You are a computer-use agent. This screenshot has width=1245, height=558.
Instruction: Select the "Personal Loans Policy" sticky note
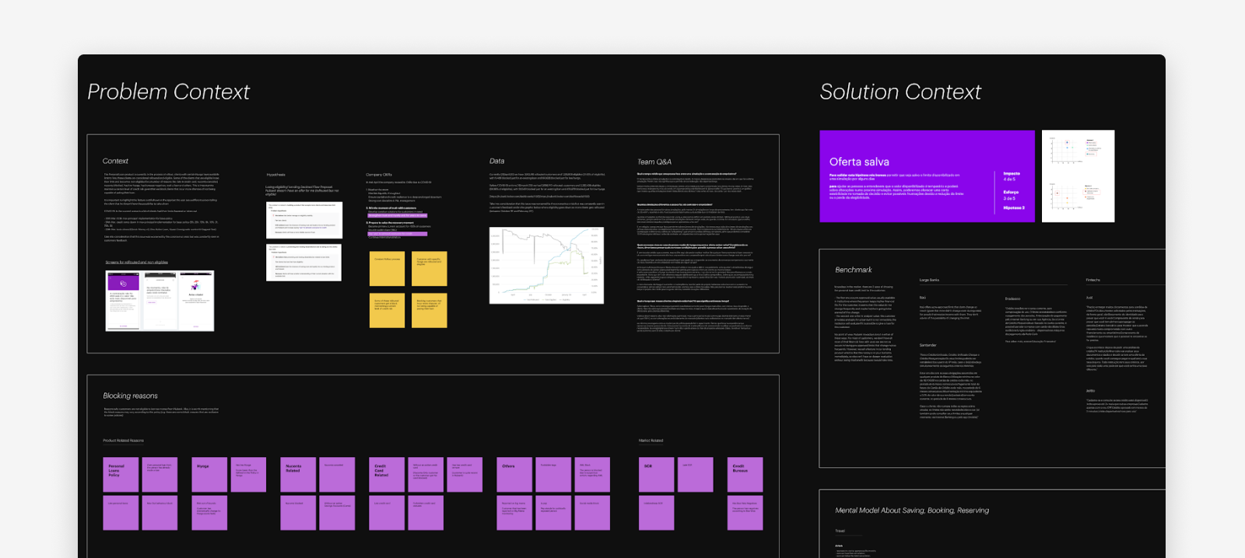coord(121,474)
